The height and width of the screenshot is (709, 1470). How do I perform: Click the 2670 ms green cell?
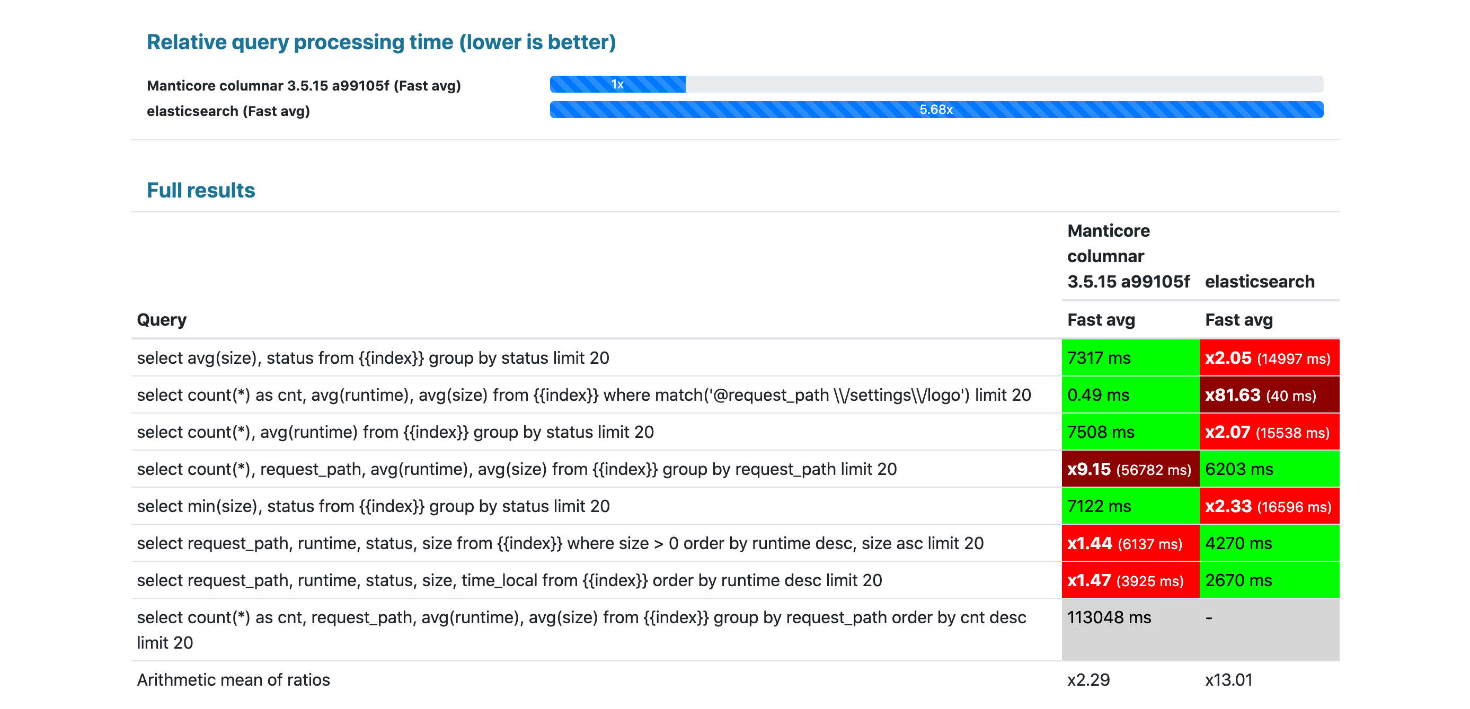pyautogui.click(x=1268, y=581)
